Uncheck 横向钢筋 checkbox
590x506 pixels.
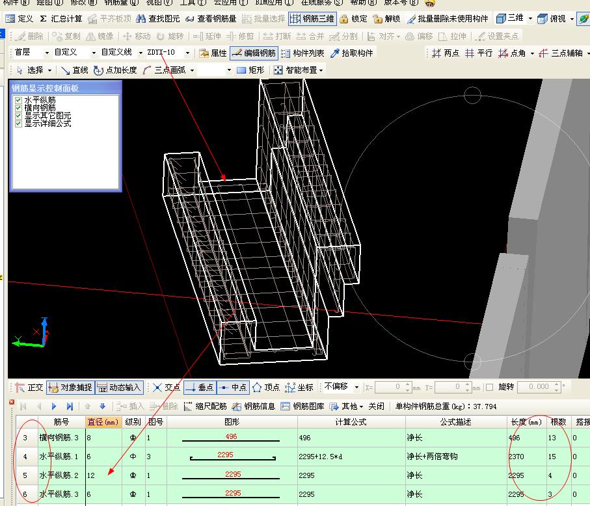point(18,108)
